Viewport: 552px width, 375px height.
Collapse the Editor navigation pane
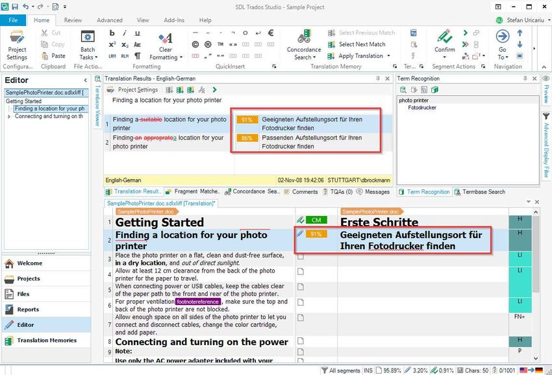coord(86,80)
